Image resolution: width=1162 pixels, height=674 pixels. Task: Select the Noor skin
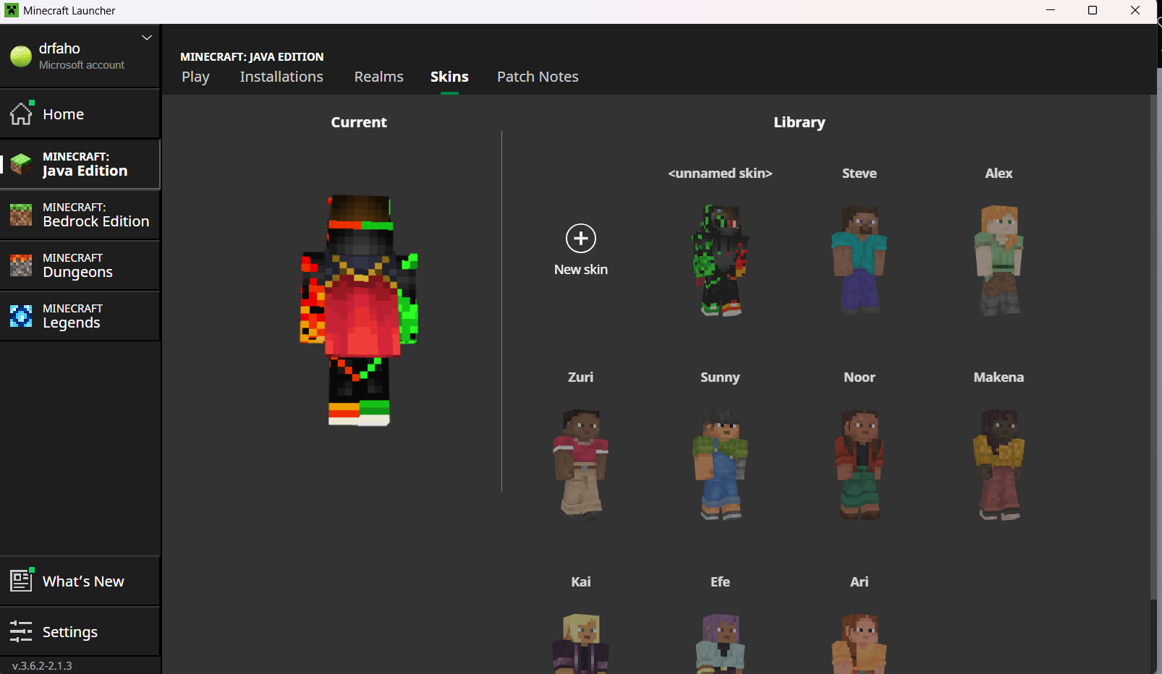click(x=860, y=464)
